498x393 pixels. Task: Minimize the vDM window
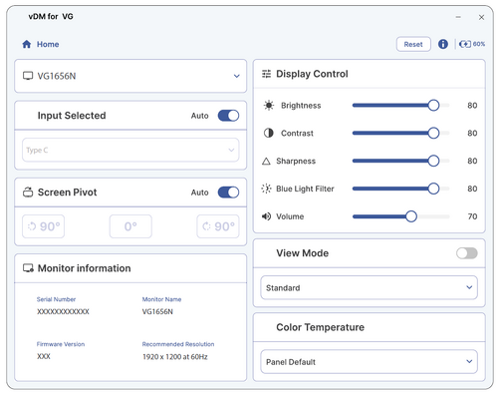pyautogui.click(x=458, y=17)
